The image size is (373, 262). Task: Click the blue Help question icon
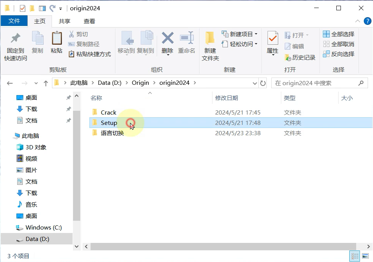(x=368, y=21)
